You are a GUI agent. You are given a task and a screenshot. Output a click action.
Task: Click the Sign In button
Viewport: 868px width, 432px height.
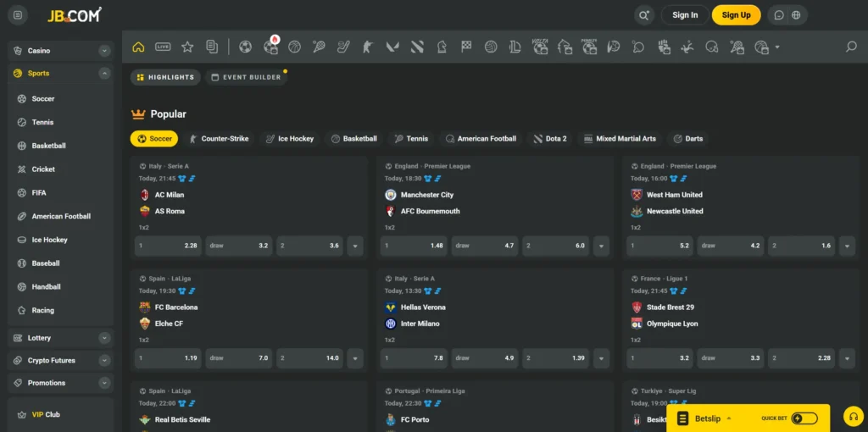[685, 15]
